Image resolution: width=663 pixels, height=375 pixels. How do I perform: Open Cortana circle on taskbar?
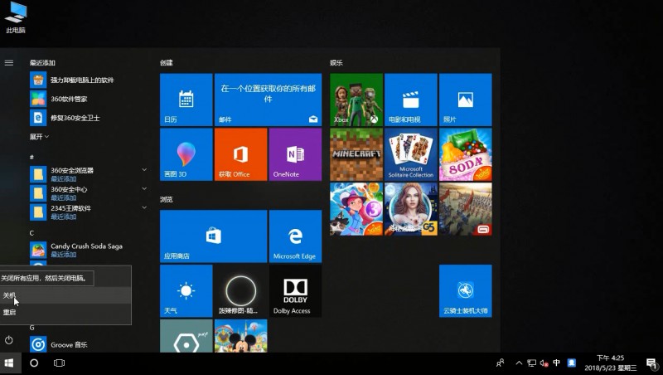(x=34, y=363)
